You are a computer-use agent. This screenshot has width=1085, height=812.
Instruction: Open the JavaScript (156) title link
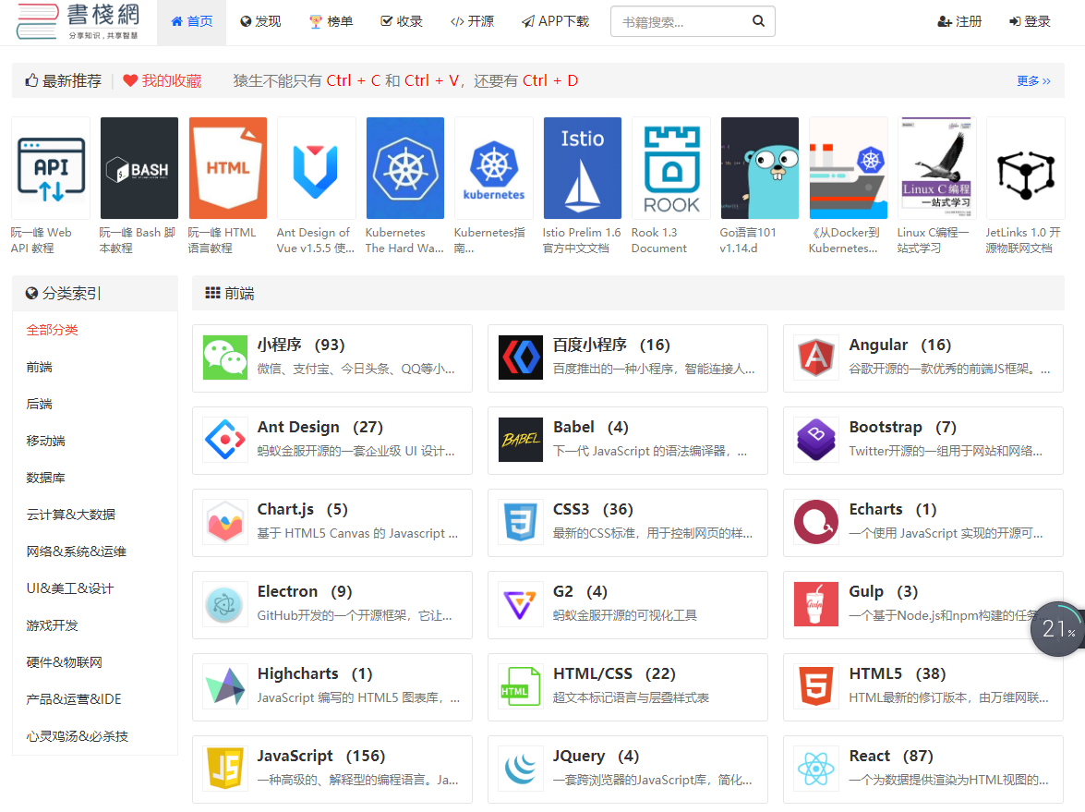[321, 756]
